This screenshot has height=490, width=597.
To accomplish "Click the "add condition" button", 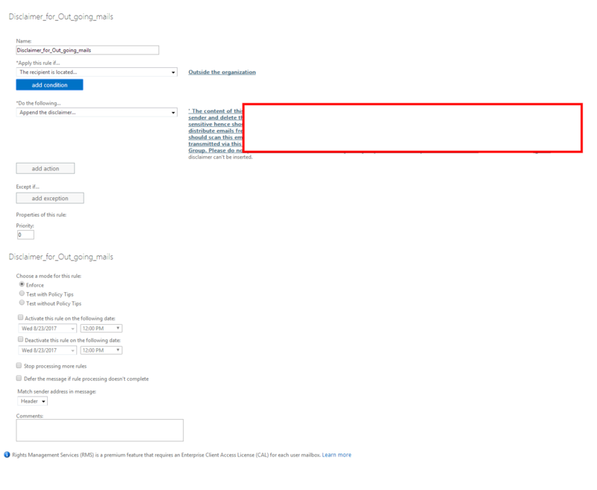I will click(x=49, y=84).
